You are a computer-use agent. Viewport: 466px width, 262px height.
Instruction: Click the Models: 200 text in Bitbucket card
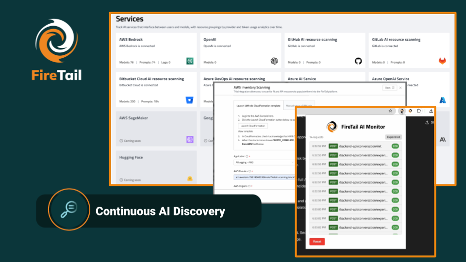(127, 101)
